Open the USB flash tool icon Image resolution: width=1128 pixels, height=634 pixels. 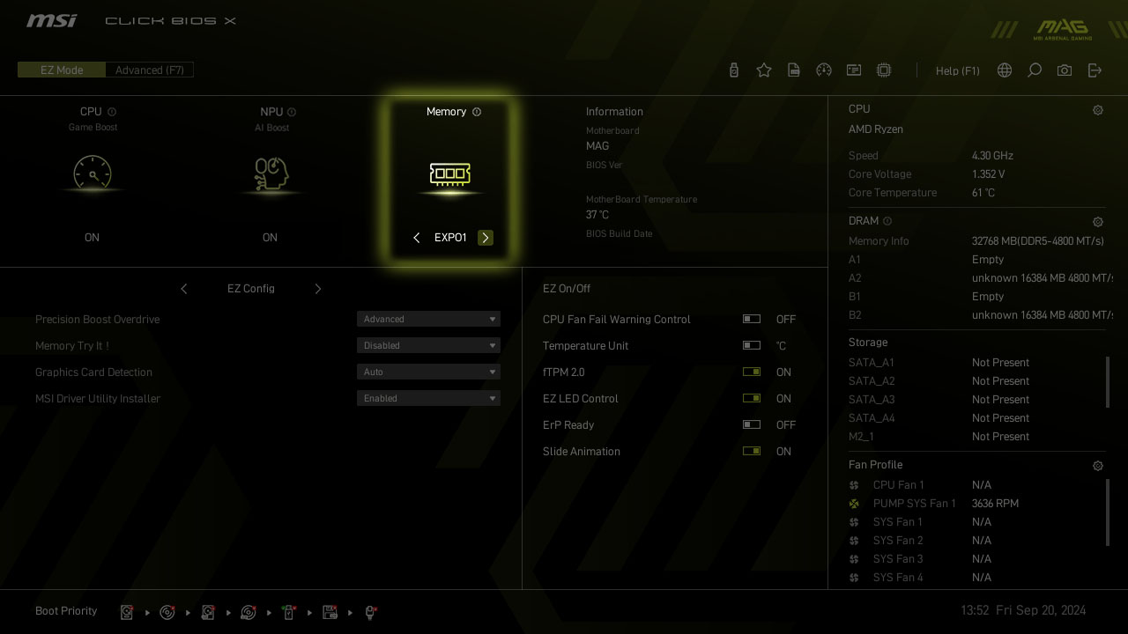click(x=734, y=70)
